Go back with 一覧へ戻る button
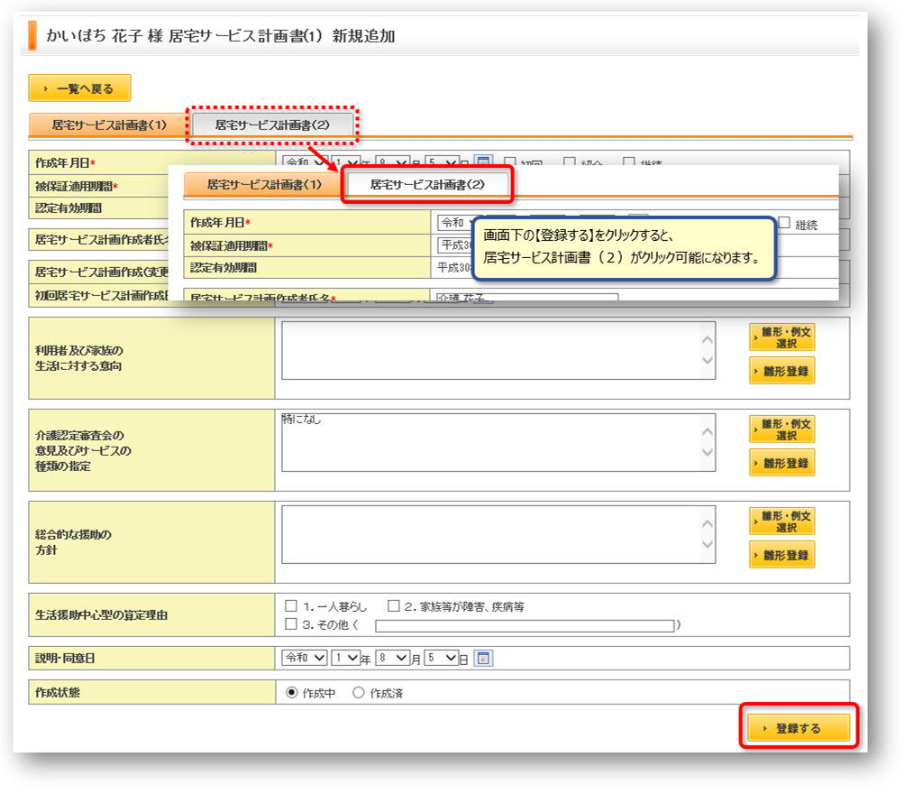923x794 pixels. [79, 88]
